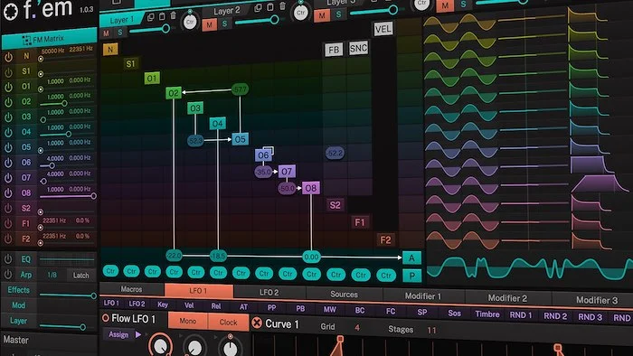Toggle power for operator O6 row
The image size is (633, 356).
coord(8,163)
